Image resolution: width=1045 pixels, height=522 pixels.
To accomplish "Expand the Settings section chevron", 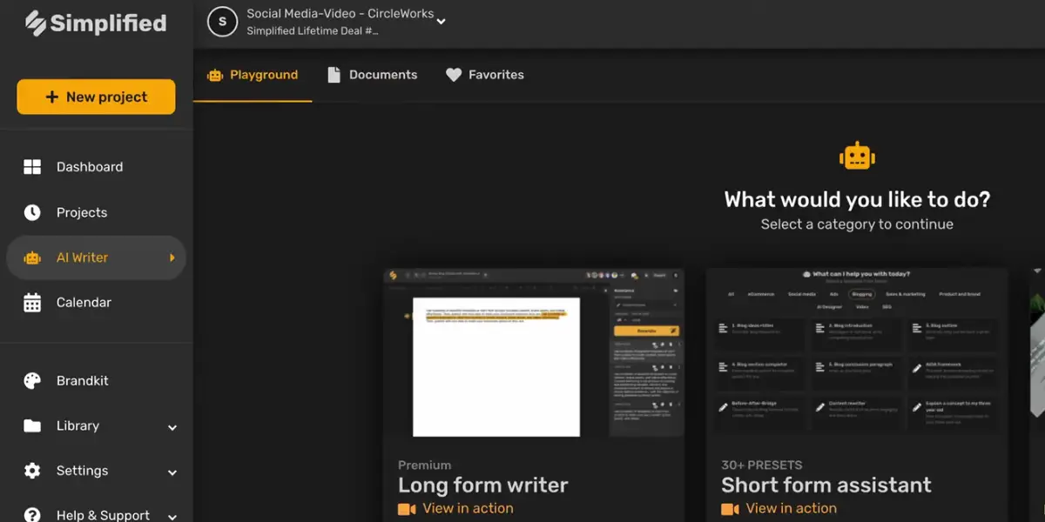I will [172, 472].
